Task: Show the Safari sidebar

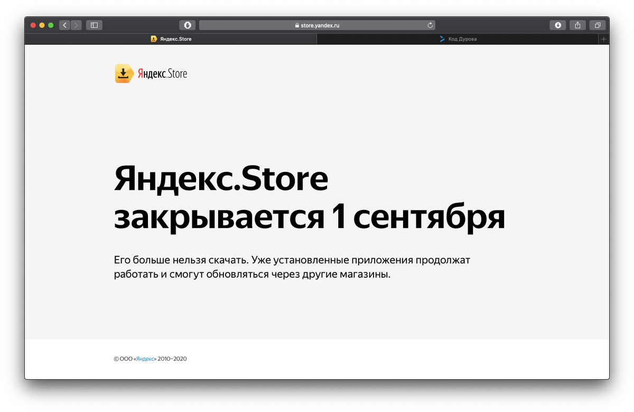Action: 94,25
